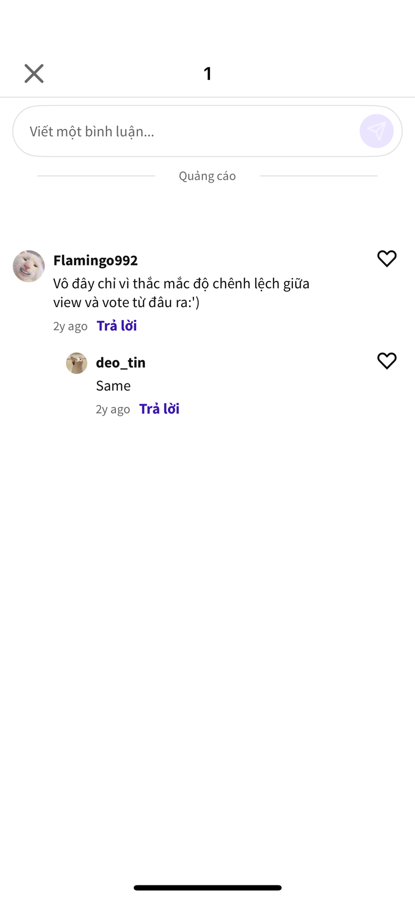
Task: Tap the paper plane send button
Action: point(377,131)
